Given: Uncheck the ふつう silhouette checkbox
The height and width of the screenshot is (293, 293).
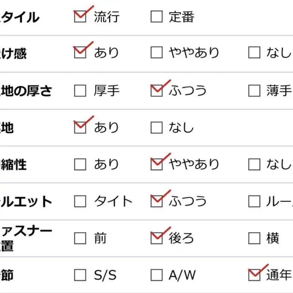Looking at the screenshot, I should click(156, 201).
